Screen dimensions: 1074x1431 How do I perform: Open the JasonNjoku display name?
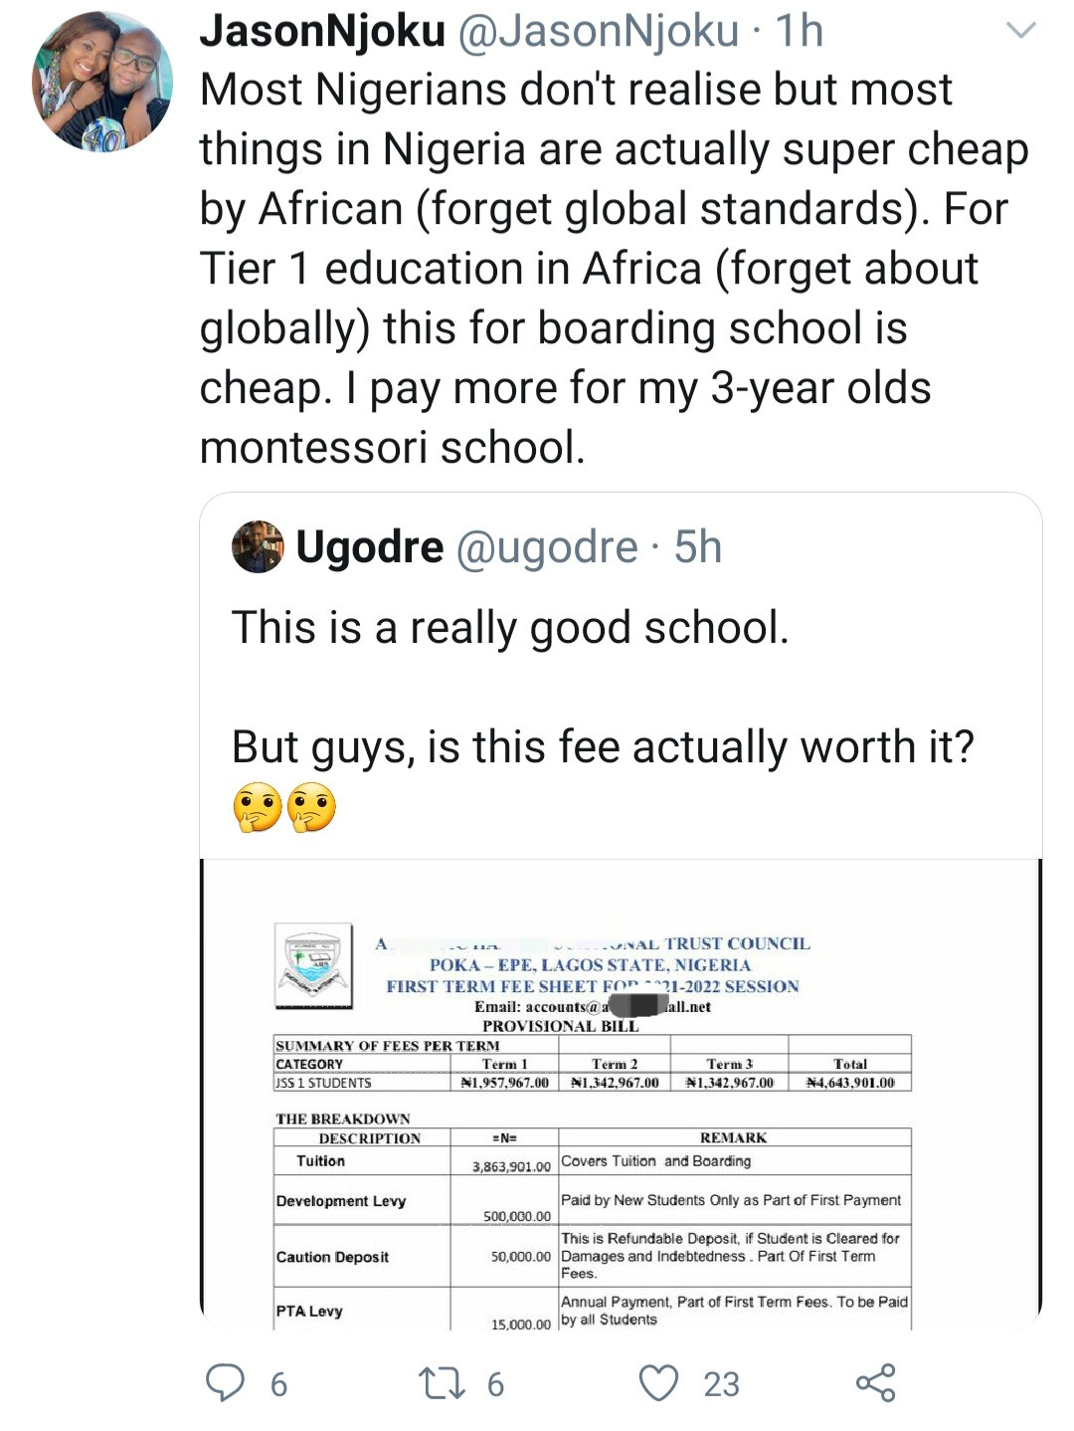(x=322, y=31)
